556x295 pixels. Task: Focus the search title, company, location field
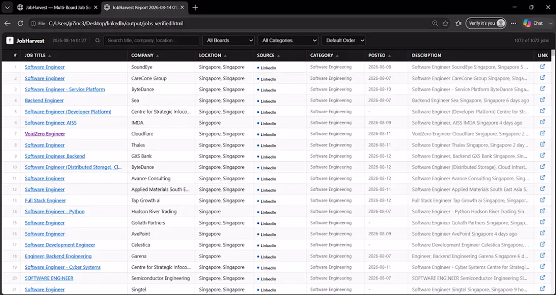[x=152, y=40]
